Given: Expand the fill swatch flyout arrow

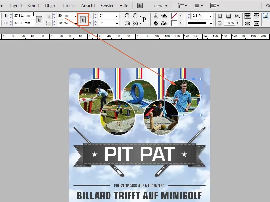Looking at the screenshot, I should coord(180,16).
